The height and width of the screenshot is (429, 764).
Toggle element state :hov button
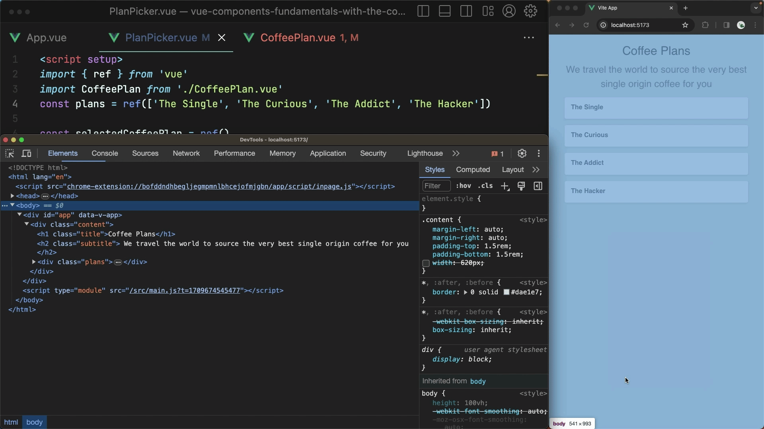[x=464, y=186]
